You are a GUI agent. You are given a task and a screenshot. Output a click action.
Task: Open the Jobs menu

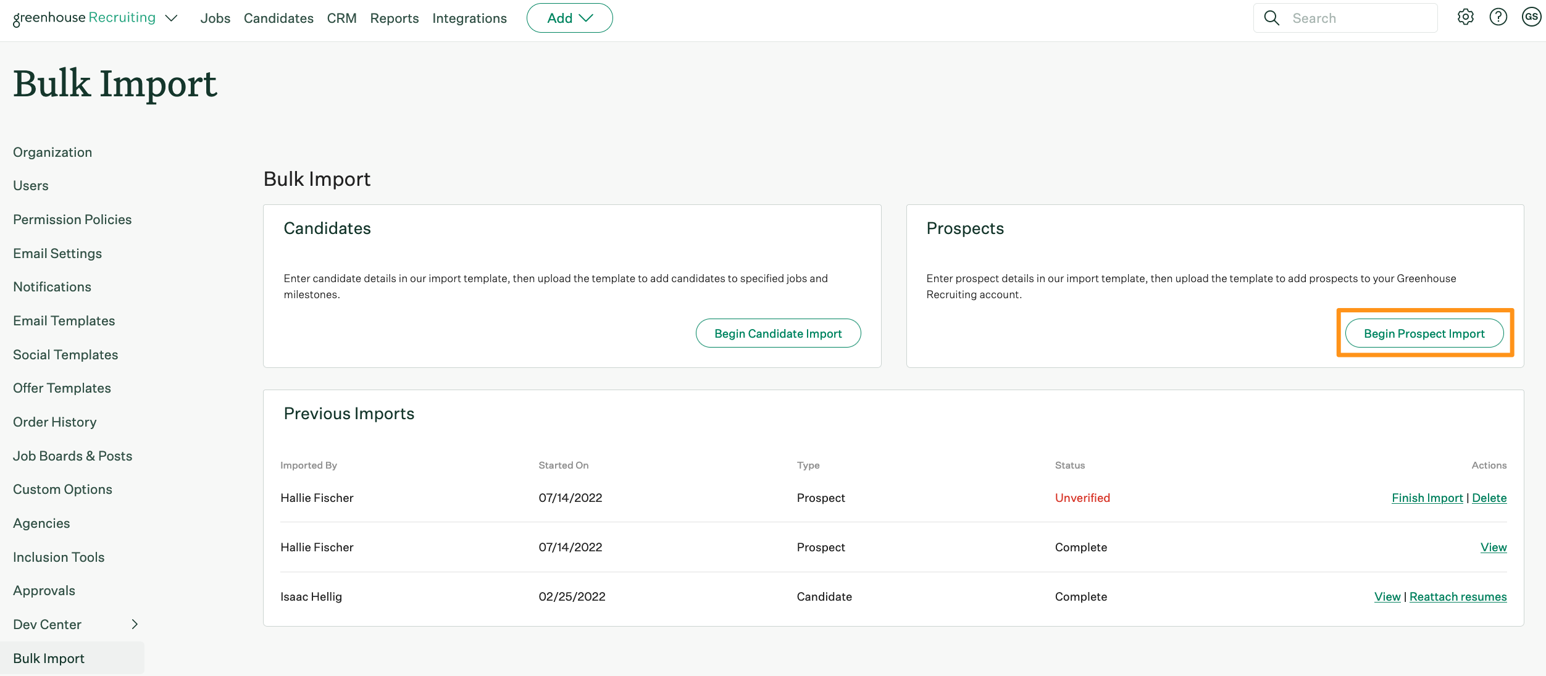pyautogui.click(x=215, y=18)
